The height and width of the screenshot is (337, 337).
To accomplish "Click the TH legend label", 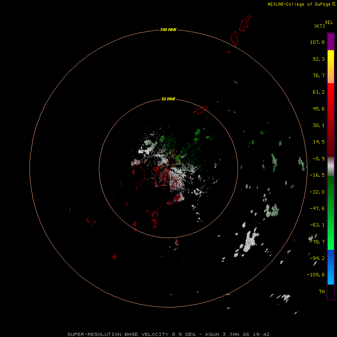I will tap(322, 292).
